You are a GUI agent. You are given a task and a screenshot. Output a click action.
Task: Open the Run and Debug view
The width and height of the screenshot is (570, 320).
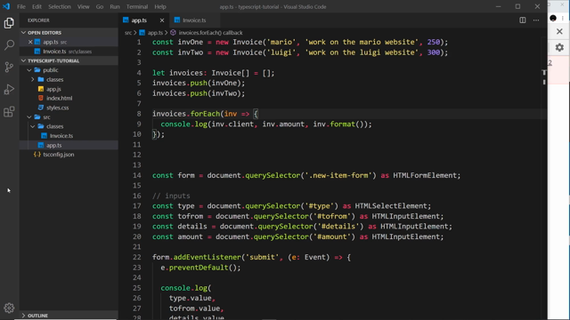[x=9, y=89]
